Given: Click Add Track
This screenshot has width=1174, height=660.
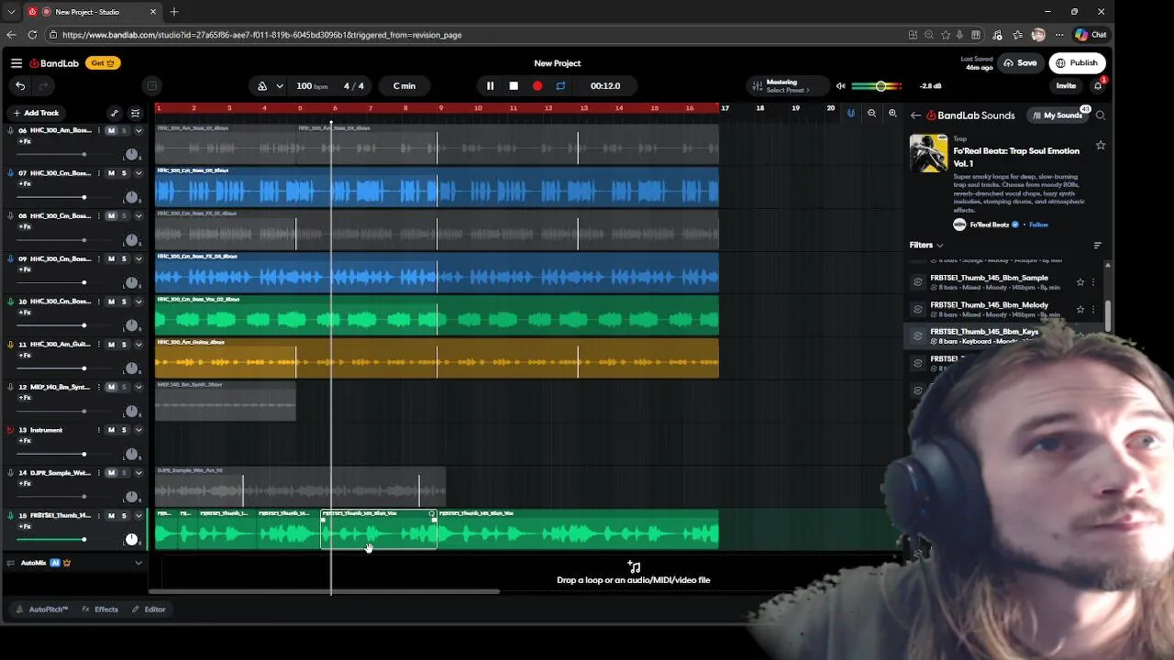Looking at the screenshot, I should coord(36,113).
